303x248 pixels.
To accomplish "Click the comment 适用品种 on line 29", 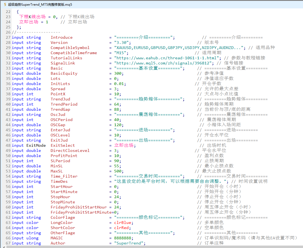I will coord(265,47).
